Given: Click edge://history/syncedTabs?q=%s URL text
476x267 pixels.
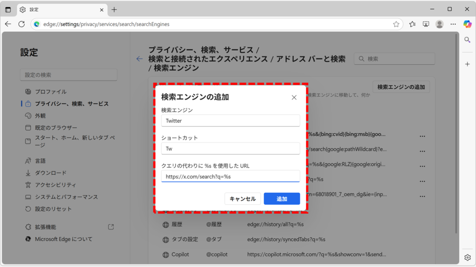Looking at the screenshot, I should pyautogui.click(x=286, y=240).
